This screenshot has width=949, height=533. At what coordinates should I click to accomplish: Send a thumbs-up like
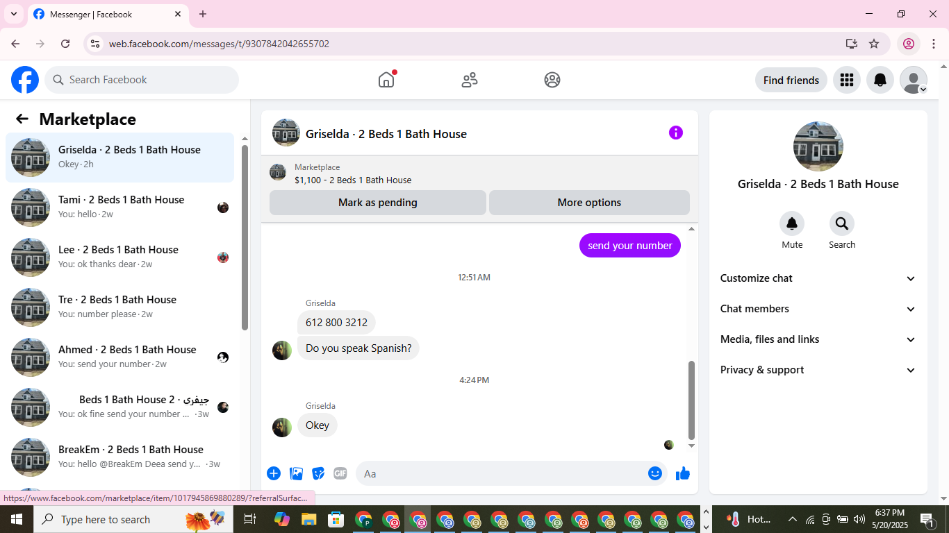(683, 473)
